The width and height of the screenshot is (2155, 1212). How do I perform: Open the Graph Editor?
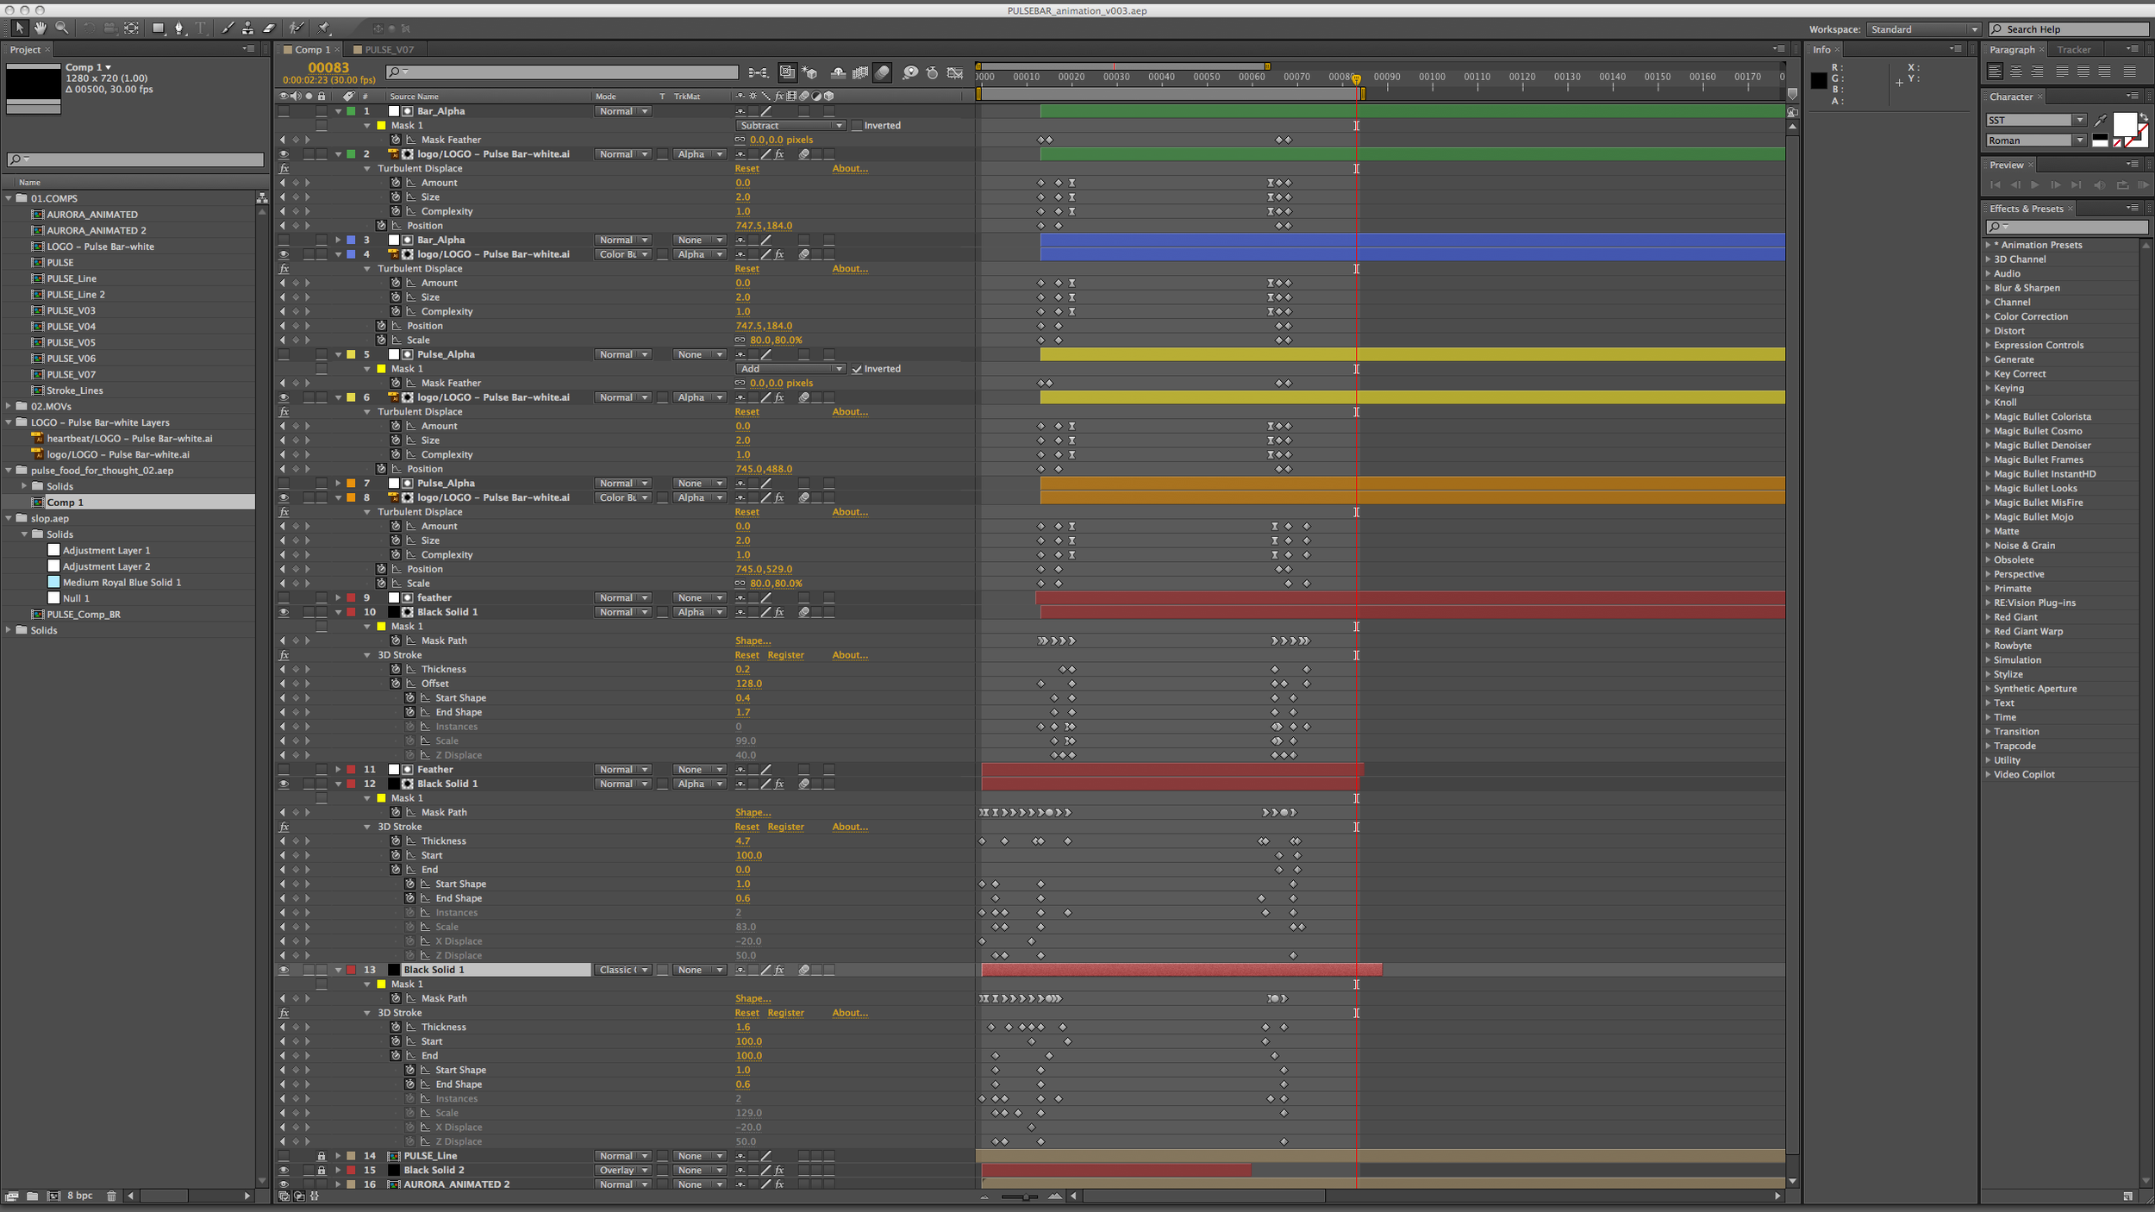click(955, 73)
